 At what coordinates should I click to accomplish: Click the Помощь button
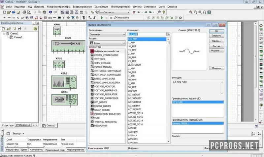point(216,68)
